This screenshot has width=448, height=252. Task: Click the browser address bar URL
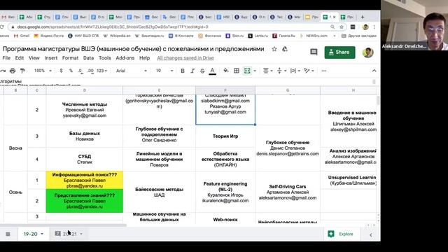point(113,27)
